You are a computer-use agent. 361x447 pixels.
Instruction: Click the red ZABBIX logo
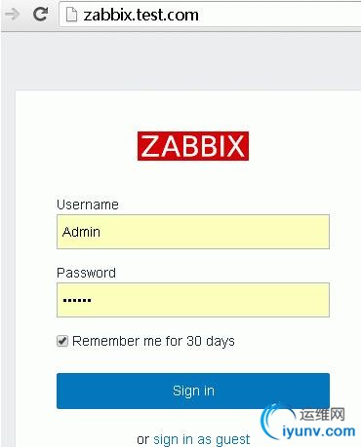click(193, 146)
